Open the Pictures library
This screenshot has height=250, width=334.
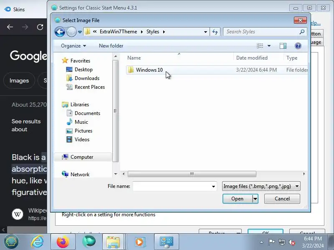[x=83, y=130]
